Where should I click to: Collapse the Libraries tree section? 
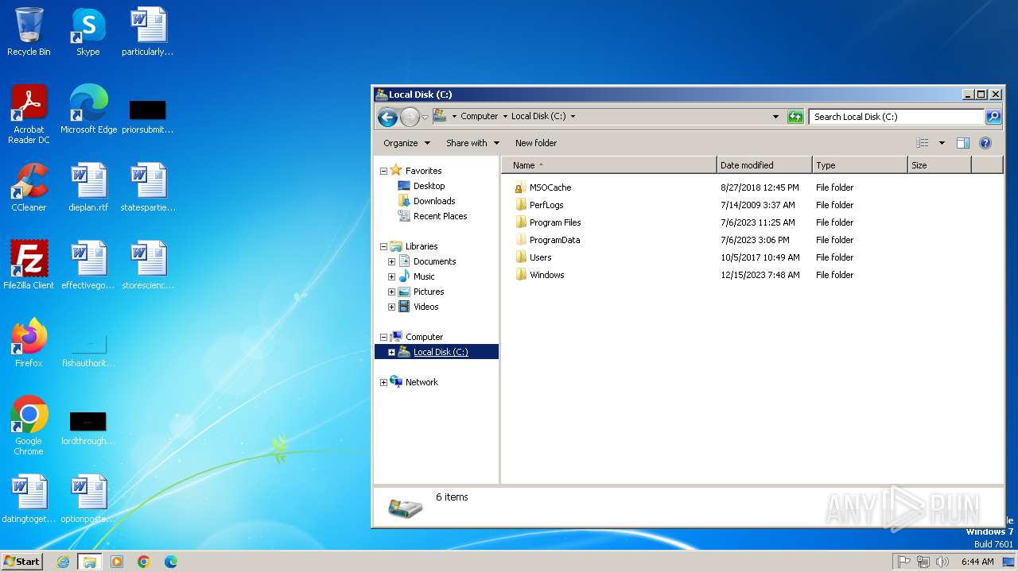[x=383, y=246]
